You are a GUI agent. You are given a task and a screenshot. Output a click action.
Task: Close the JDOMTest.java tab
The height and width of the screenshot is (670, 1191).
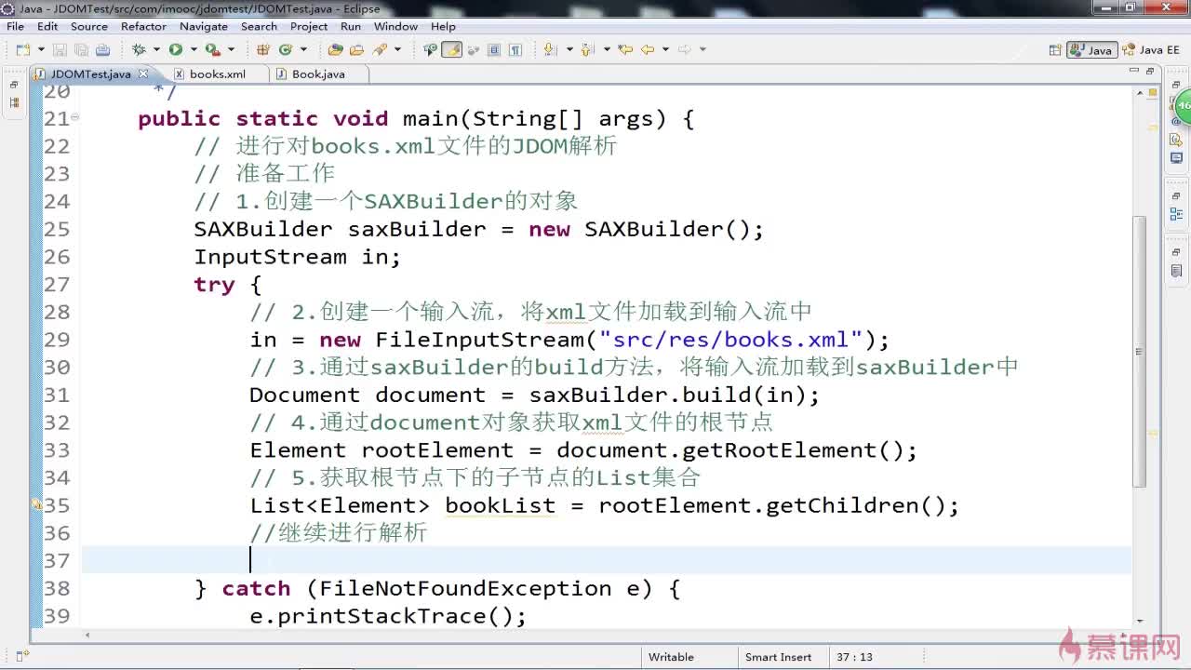pyautogui.click(x=143, y=74)
